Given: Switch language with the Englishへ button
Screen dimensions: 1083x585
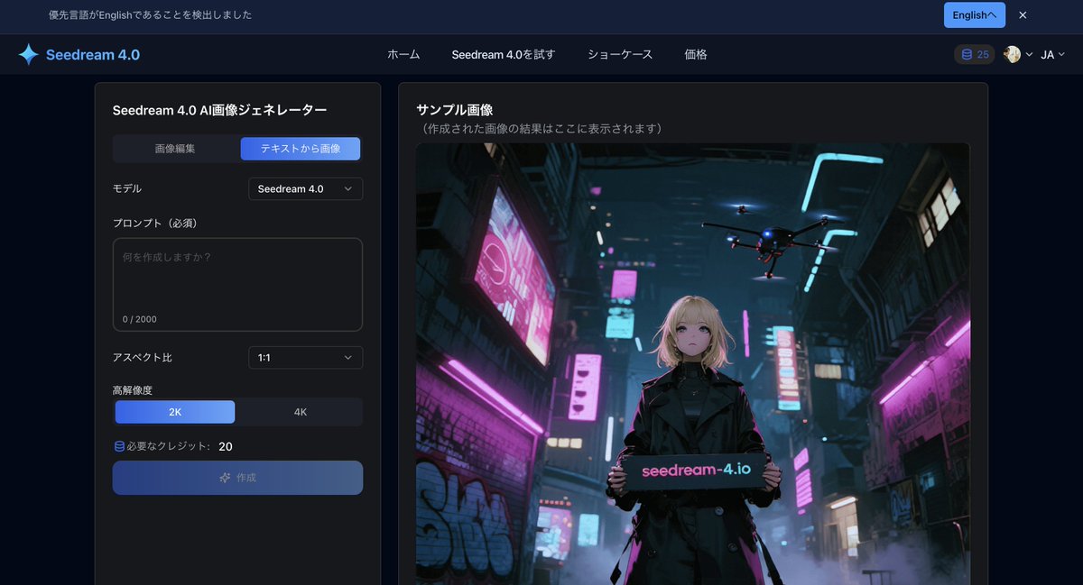Looking at the screenshot, I should click(x=975, y=15).
